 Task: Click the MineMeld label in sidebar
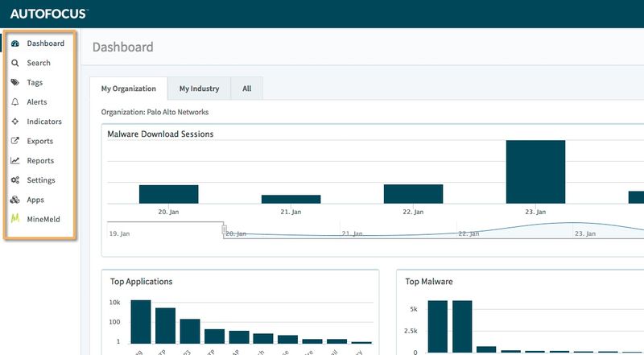pyautogui.click(x=43, y=219)
